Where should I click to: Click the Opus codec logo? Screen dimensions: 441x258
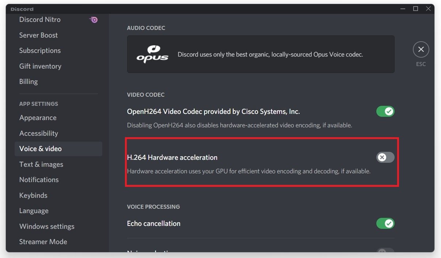[x=152, y=54]
